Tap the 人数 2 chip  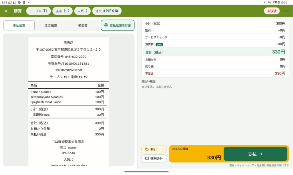click(82, 11)
